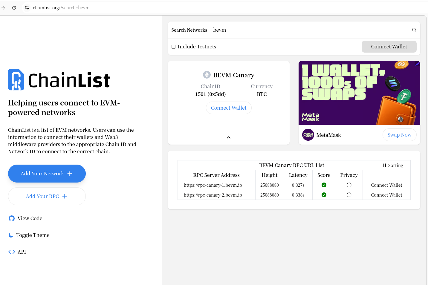The image size is (428, 285).
Task: Connect wallet on BEVM Canary card
Action: pos(229,108)
